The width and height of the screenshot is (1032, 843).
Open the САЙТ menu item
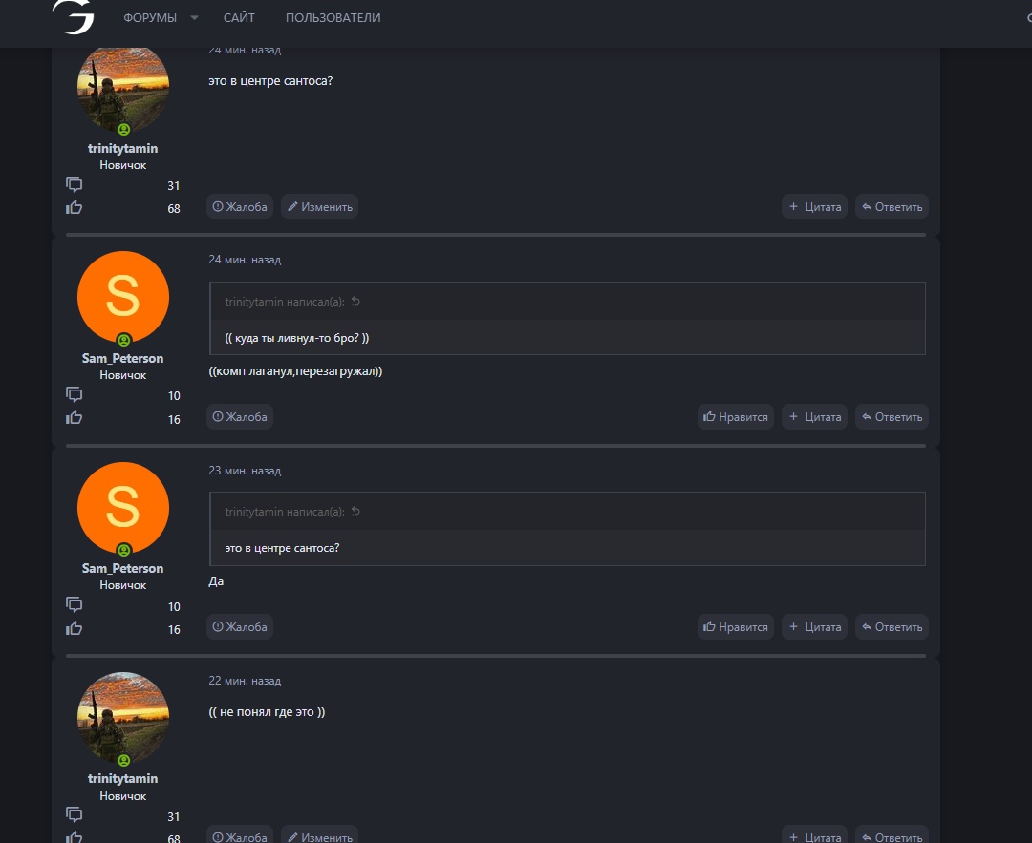[x=239, y=18]
